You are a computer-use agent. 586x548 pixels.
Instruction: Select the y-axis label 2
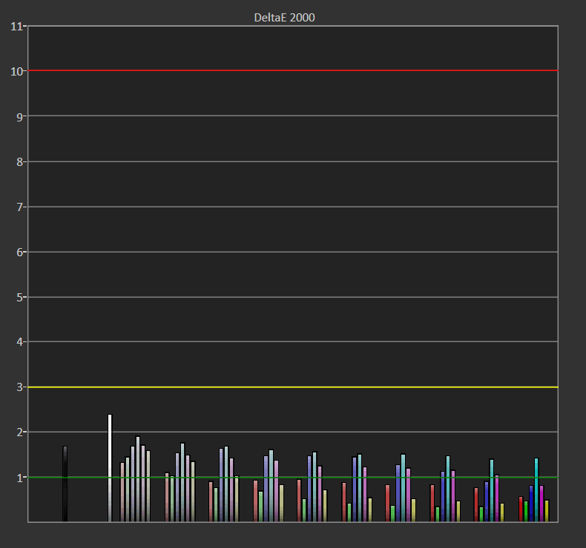click(19, 432)
